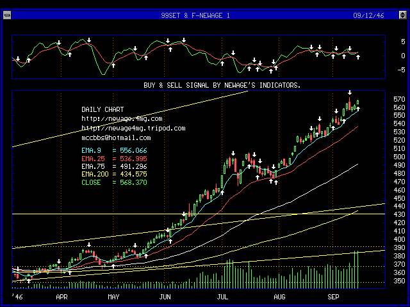Image resolution: width=410 pixels, height=307 pixels.
Task: Click the 520 price axis label
Action: (399, 141)
